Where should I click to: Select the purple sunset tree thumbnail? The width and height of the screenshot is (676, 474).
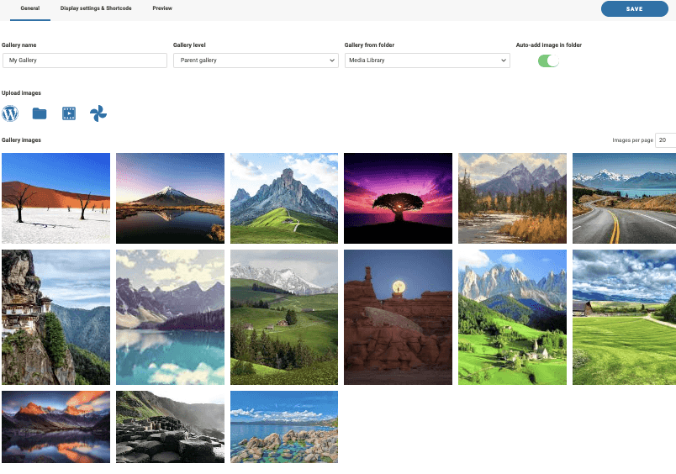pos(398,198)
